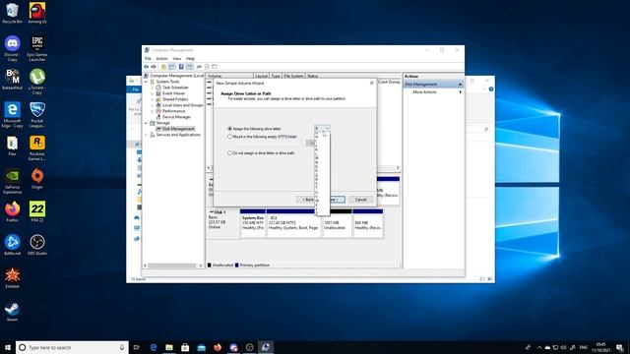Collapse Disk Management section in Actions pane
This screenshot has width=630, height=354.
460,85
